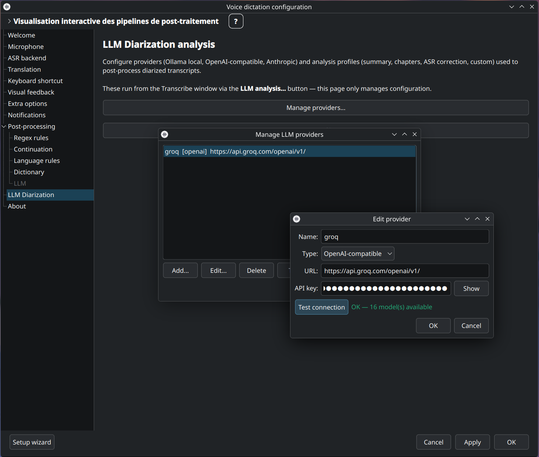Click the masked API key field
539x457 pixels.
click(386, 289)
